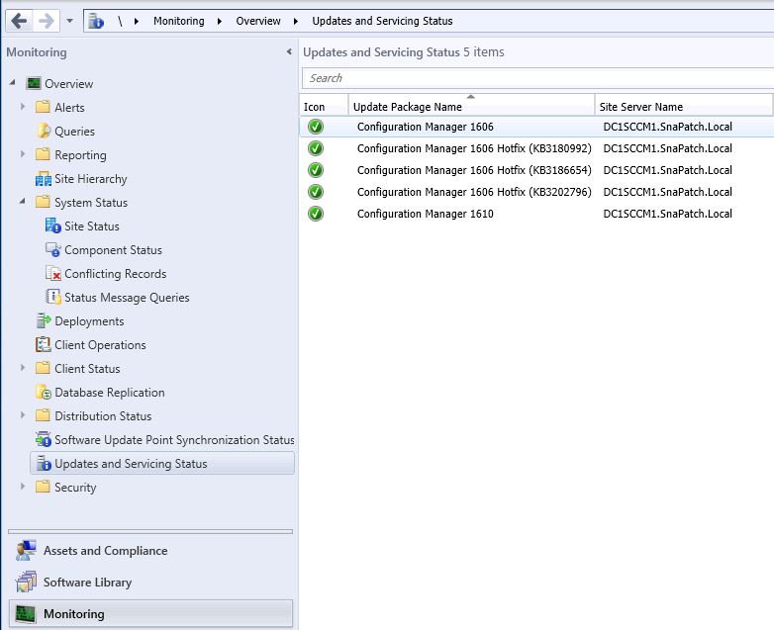This screenshot has height=630, width=774.
Task: Expand the Security tree node
Action: pyautogui.click(x=23, y=487)
